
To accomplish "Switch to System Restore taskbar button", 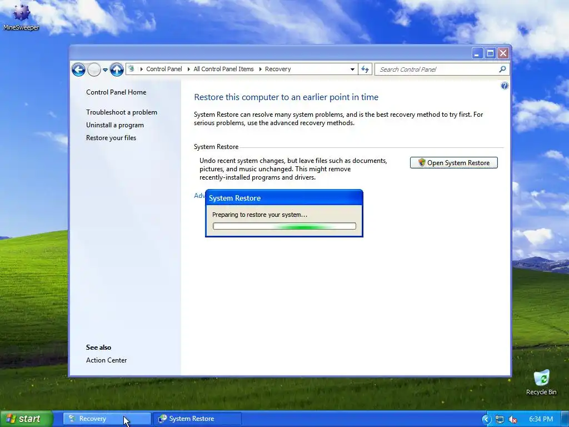I will [197, 419].
